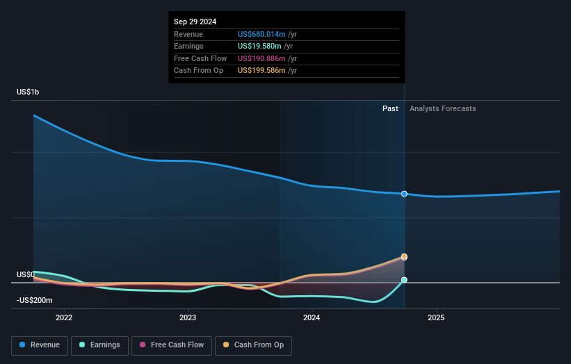Click the Cash From Op label in tooltip
Viewport: 571px width, 364px height.
pos(198,71)
